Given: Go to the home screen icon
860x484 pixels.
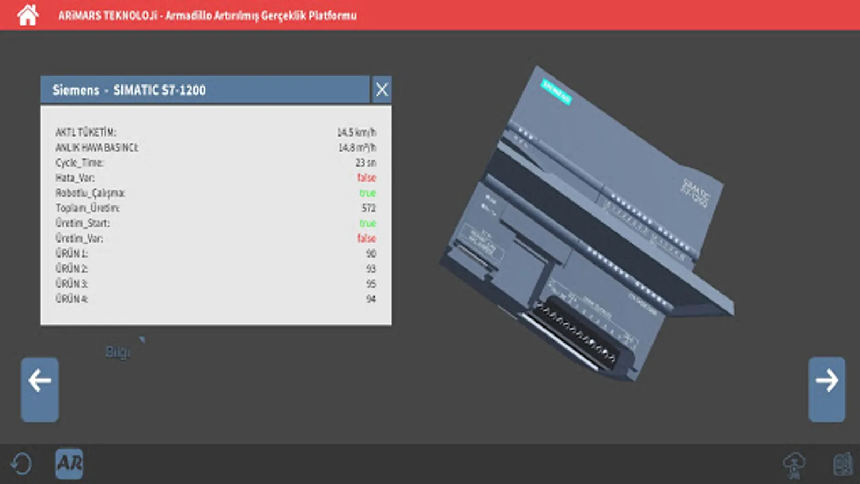Looking at the screenshot, I should [28, 15].
